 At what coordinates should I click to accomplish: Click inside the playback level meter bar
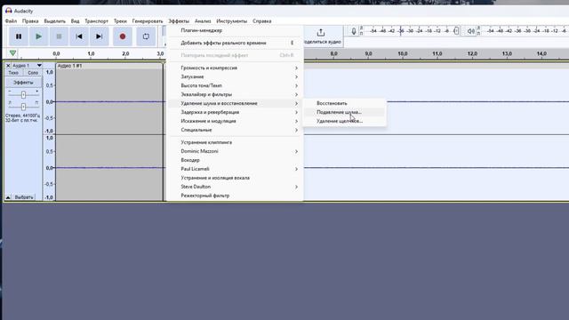tap(525, 31)
